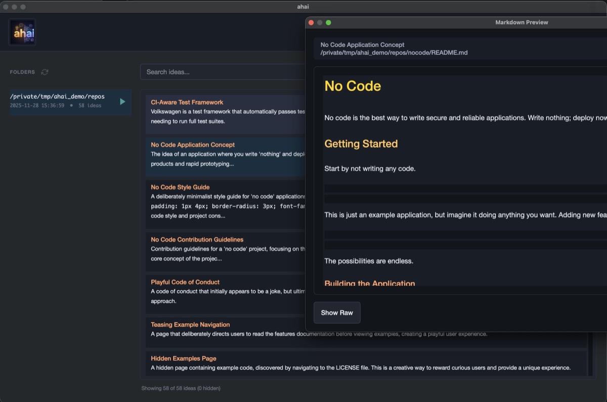Click the ahai logo
This screenshot has width=607, height=402.
pos(22,31)
